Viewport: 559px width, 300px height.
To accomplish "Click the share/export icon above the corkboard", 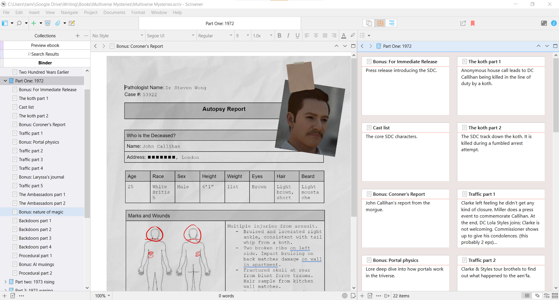I will click(x=463, y=23).
